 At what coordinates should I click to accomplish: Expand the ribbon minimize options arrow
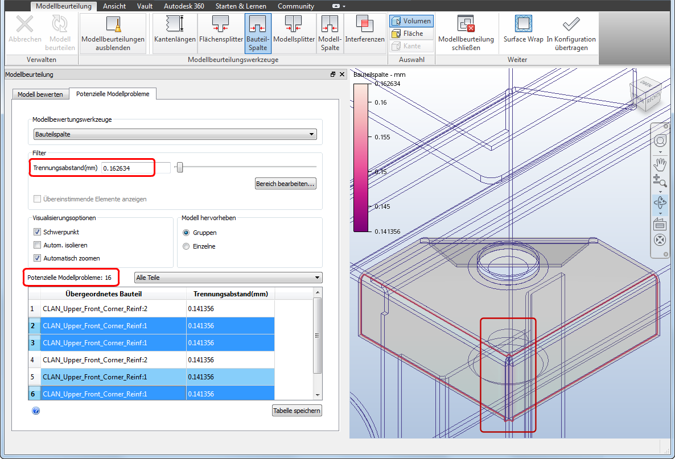pyautogui.click(x=344, y=6)
